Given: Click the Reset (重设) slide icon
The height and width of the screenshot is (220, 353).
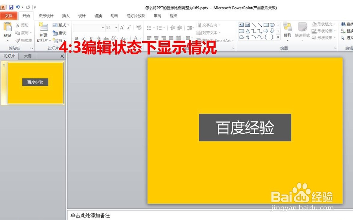Looking at the screenshot, I should tap(55, 33).
